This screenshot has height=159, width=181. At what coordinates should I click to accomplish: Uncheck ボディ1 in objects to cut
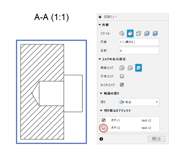[104, 120]
